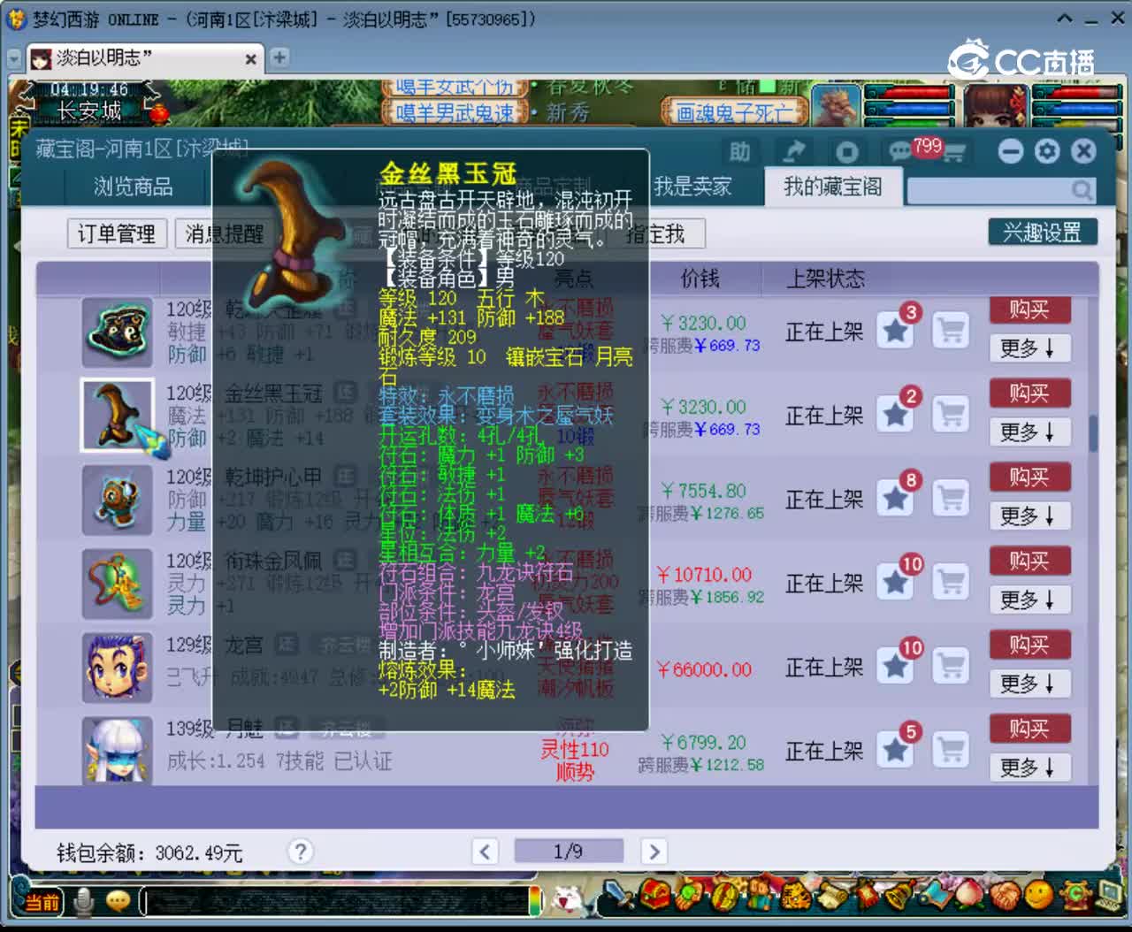Click the chat bubble icon in the chat bar
Image resolution: width=1132 pixels, height=932 pixels.
[118, 901]
